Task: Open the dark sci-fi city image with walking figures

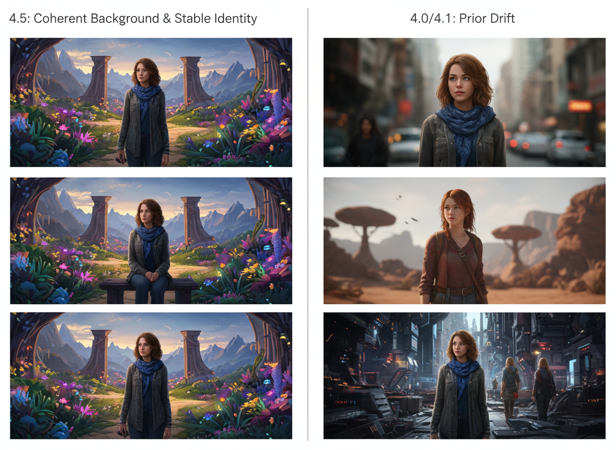Action: [x=465, y=376]
